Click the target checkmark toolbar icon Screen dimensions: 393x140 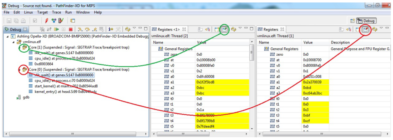pos(61,21)
